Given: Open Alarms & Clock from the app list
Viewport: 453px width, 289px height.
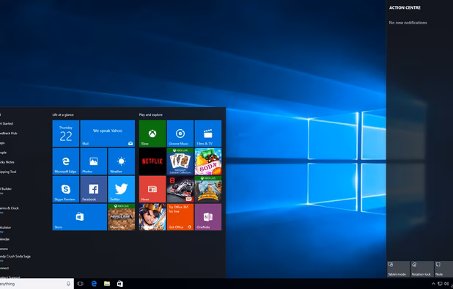Looking at the screenshot, I should pos(10,209).
